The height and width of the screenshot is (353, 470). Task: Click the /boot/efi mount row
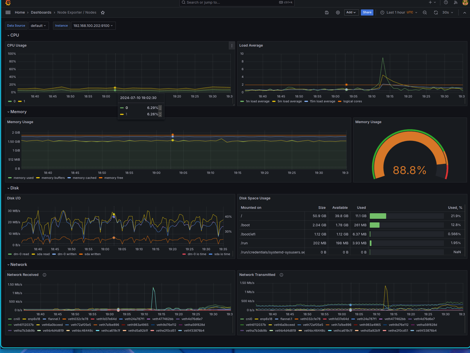click(x=351, y=234)
